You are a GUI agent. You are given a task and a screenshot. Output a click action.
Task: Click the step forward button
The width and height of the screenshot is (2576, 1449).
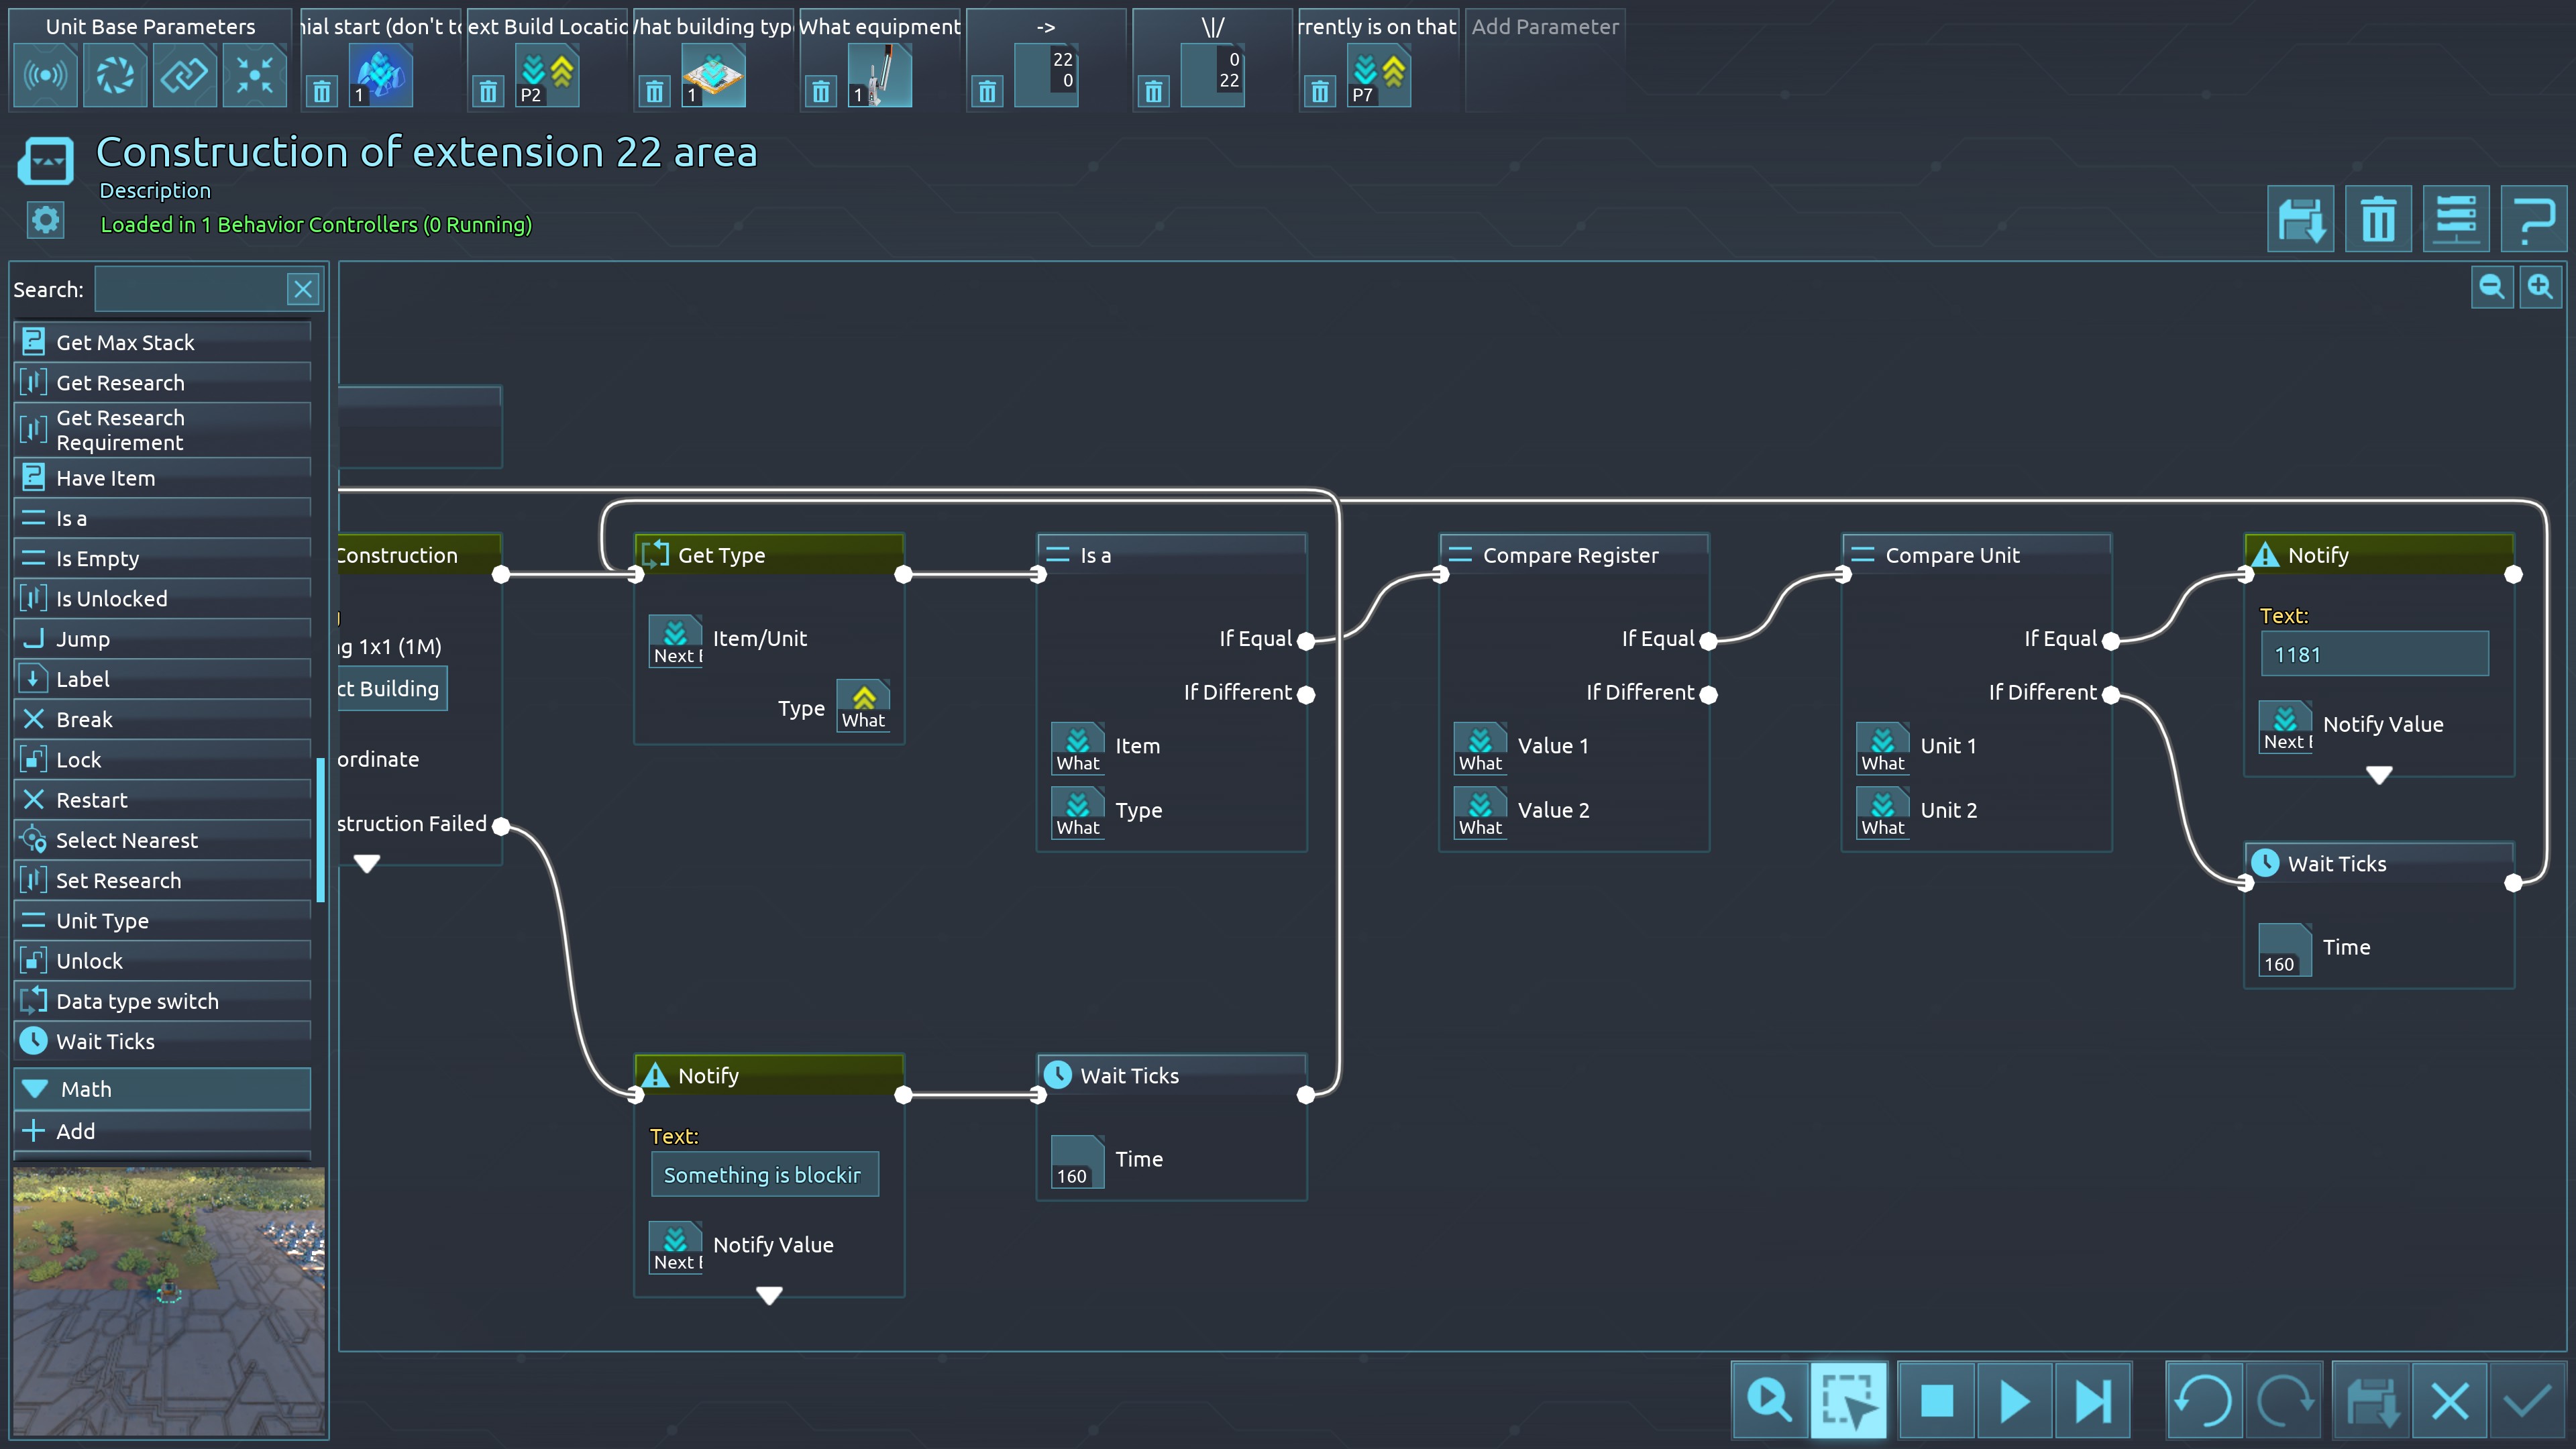point(2092,1400)
